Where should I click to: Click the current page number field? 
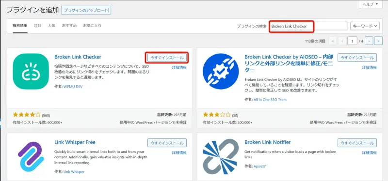(352, 41)
